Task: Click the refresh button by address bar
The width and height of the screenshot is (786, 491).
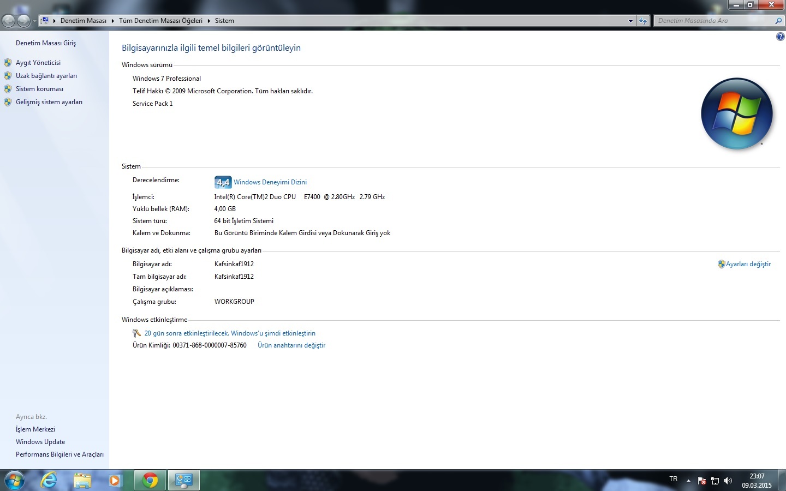Action: (x=643, y=21)
